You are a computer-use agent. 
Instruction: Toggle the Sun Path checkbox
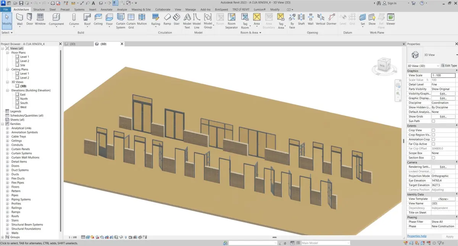pos(433,121)
